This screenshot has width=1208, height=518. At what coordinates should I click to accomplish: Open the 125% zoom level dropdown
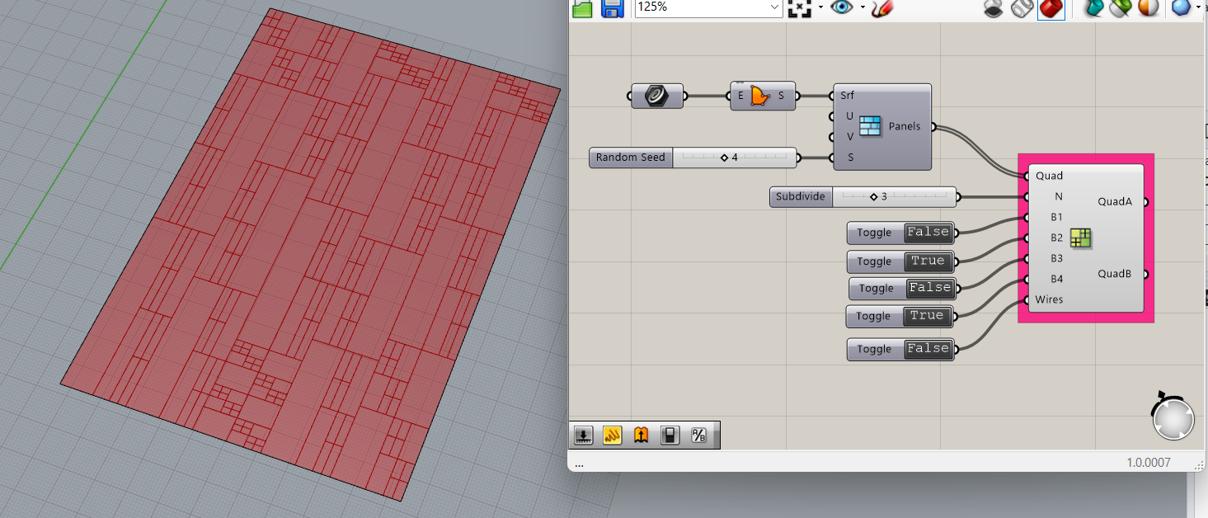coord(776,8)
